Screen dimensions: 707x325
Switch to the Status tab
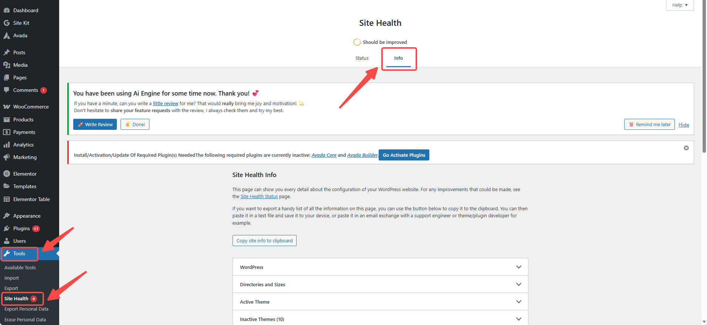(x=362, y=58)
